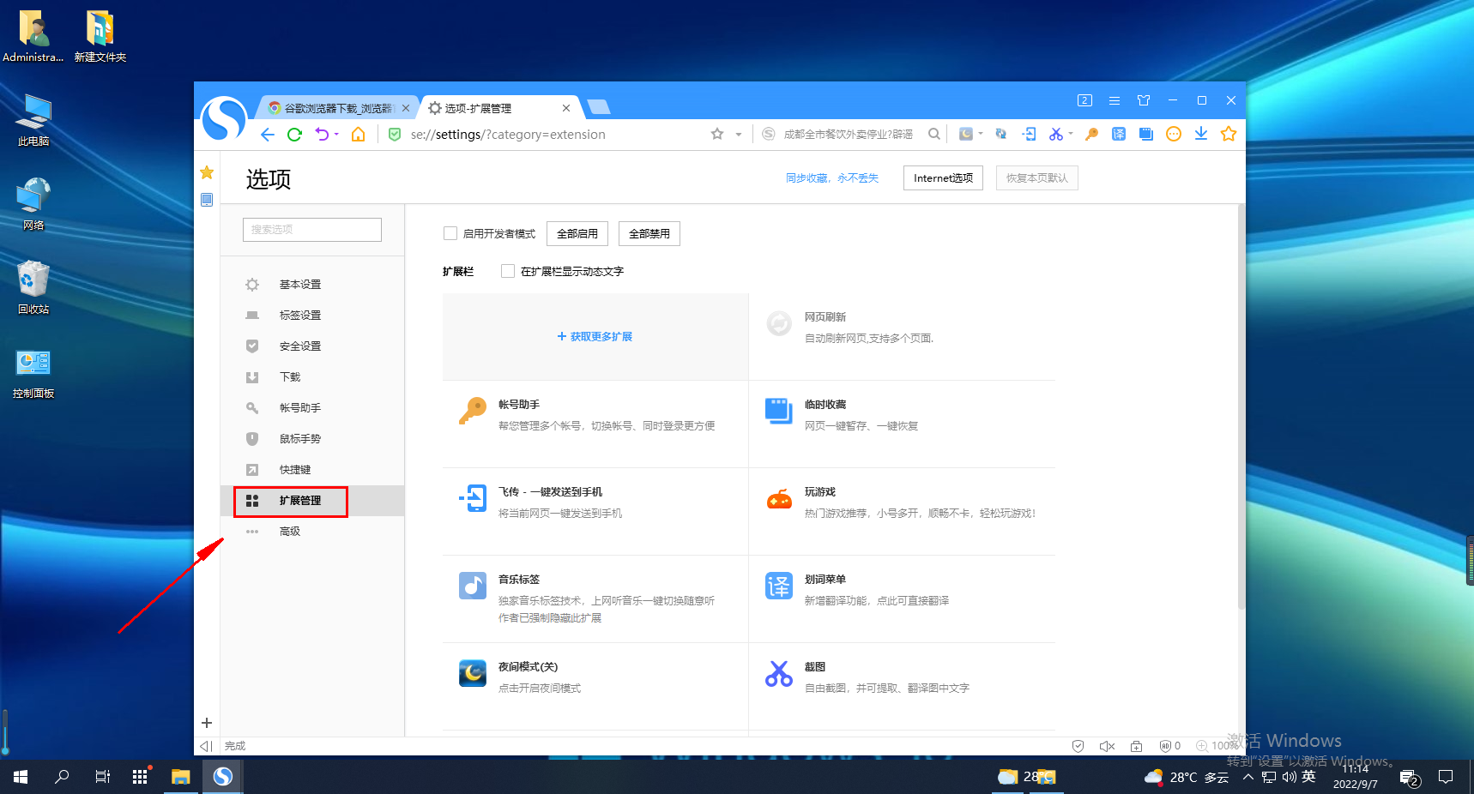The image size is (1474, 794).
Task: Open the browser main menu hamburger icon
Action: click(1115, 100)
